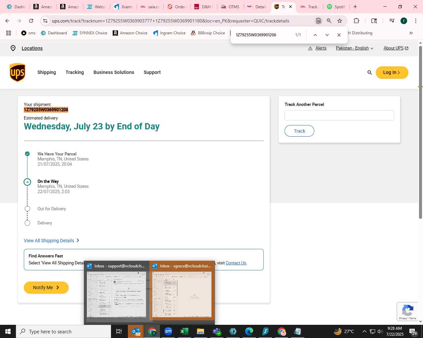Click the Locations pin icon
The width and height of the screenshot is (423, 338).
point(13,48)
